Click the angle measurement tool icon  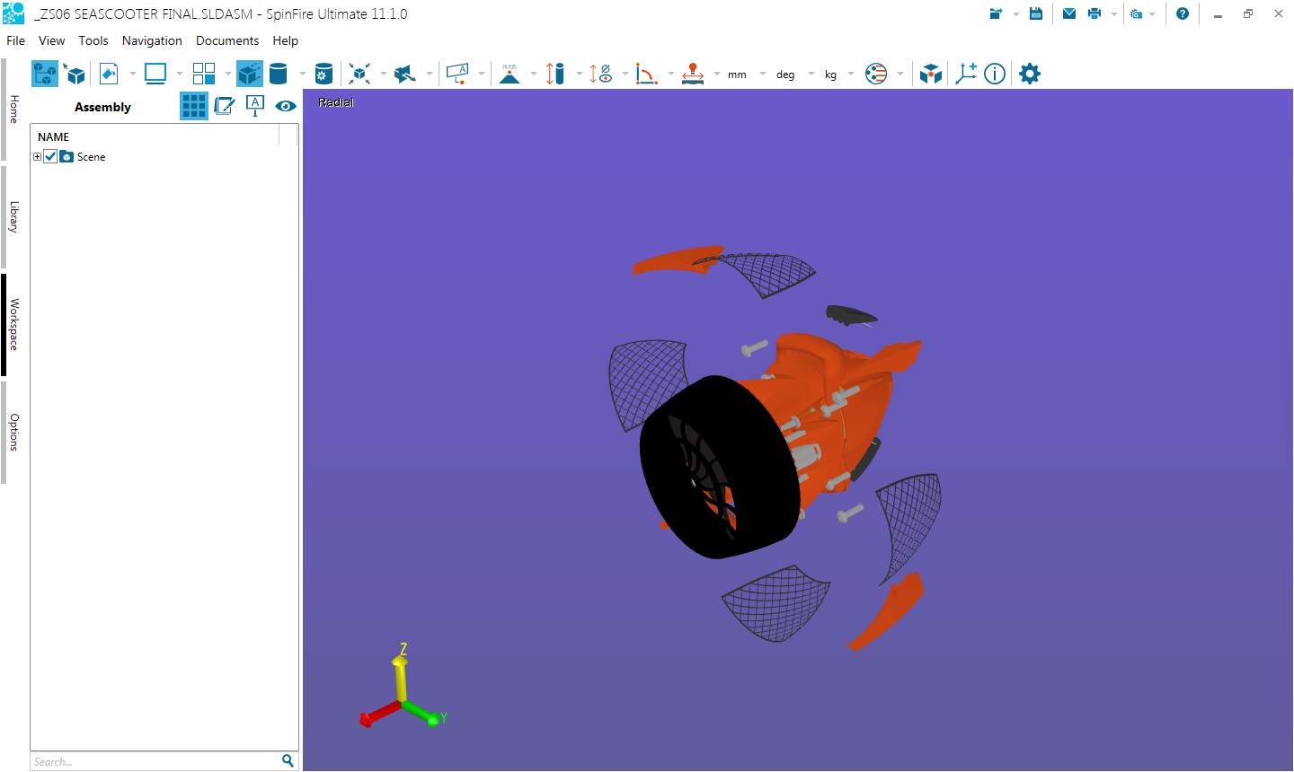[646, 74]
